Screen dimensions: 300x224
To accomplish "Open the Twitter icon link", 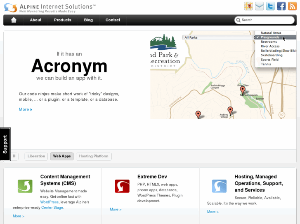I will pos(270,6).
